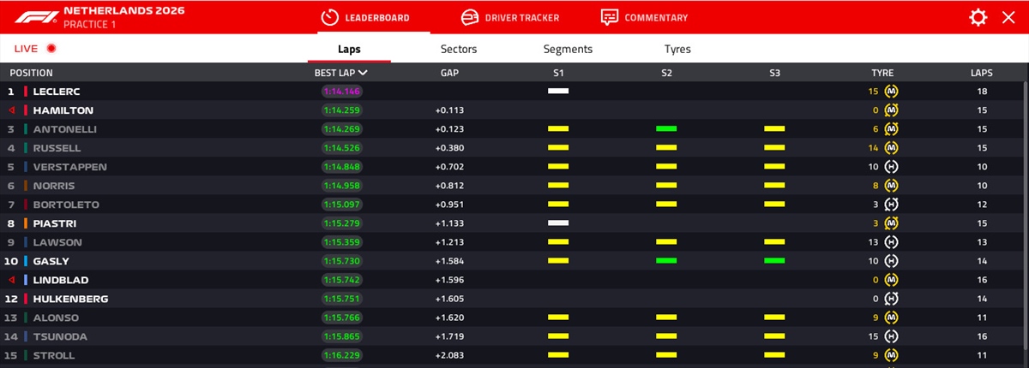Click Alonso's medium tyre icon

click(x=891, y=318)
